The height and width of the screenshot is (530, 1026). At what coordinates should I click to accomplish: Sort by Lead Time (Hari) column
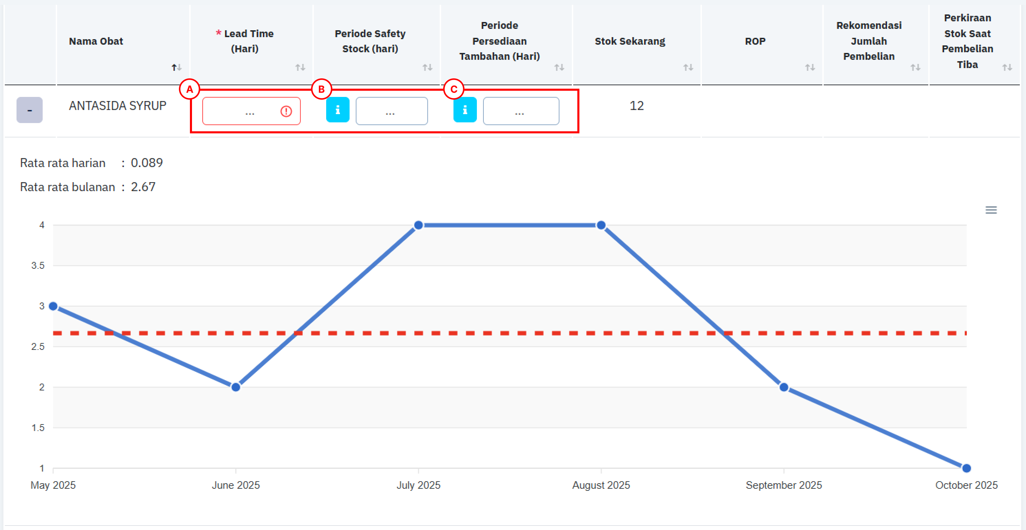tap(300, 67)
